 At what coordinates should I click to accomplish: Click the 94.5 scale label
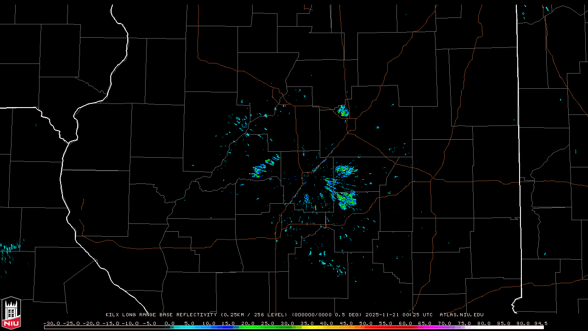click(540, 323)
